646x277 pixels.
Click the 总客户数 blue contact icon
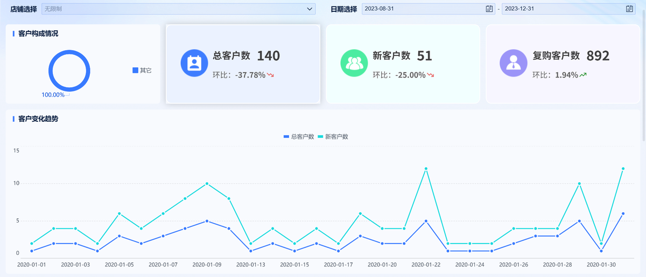point(194,63)
